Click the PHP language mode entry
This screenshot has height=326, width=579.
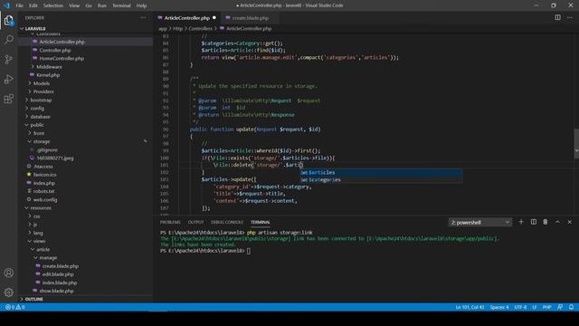546,307
